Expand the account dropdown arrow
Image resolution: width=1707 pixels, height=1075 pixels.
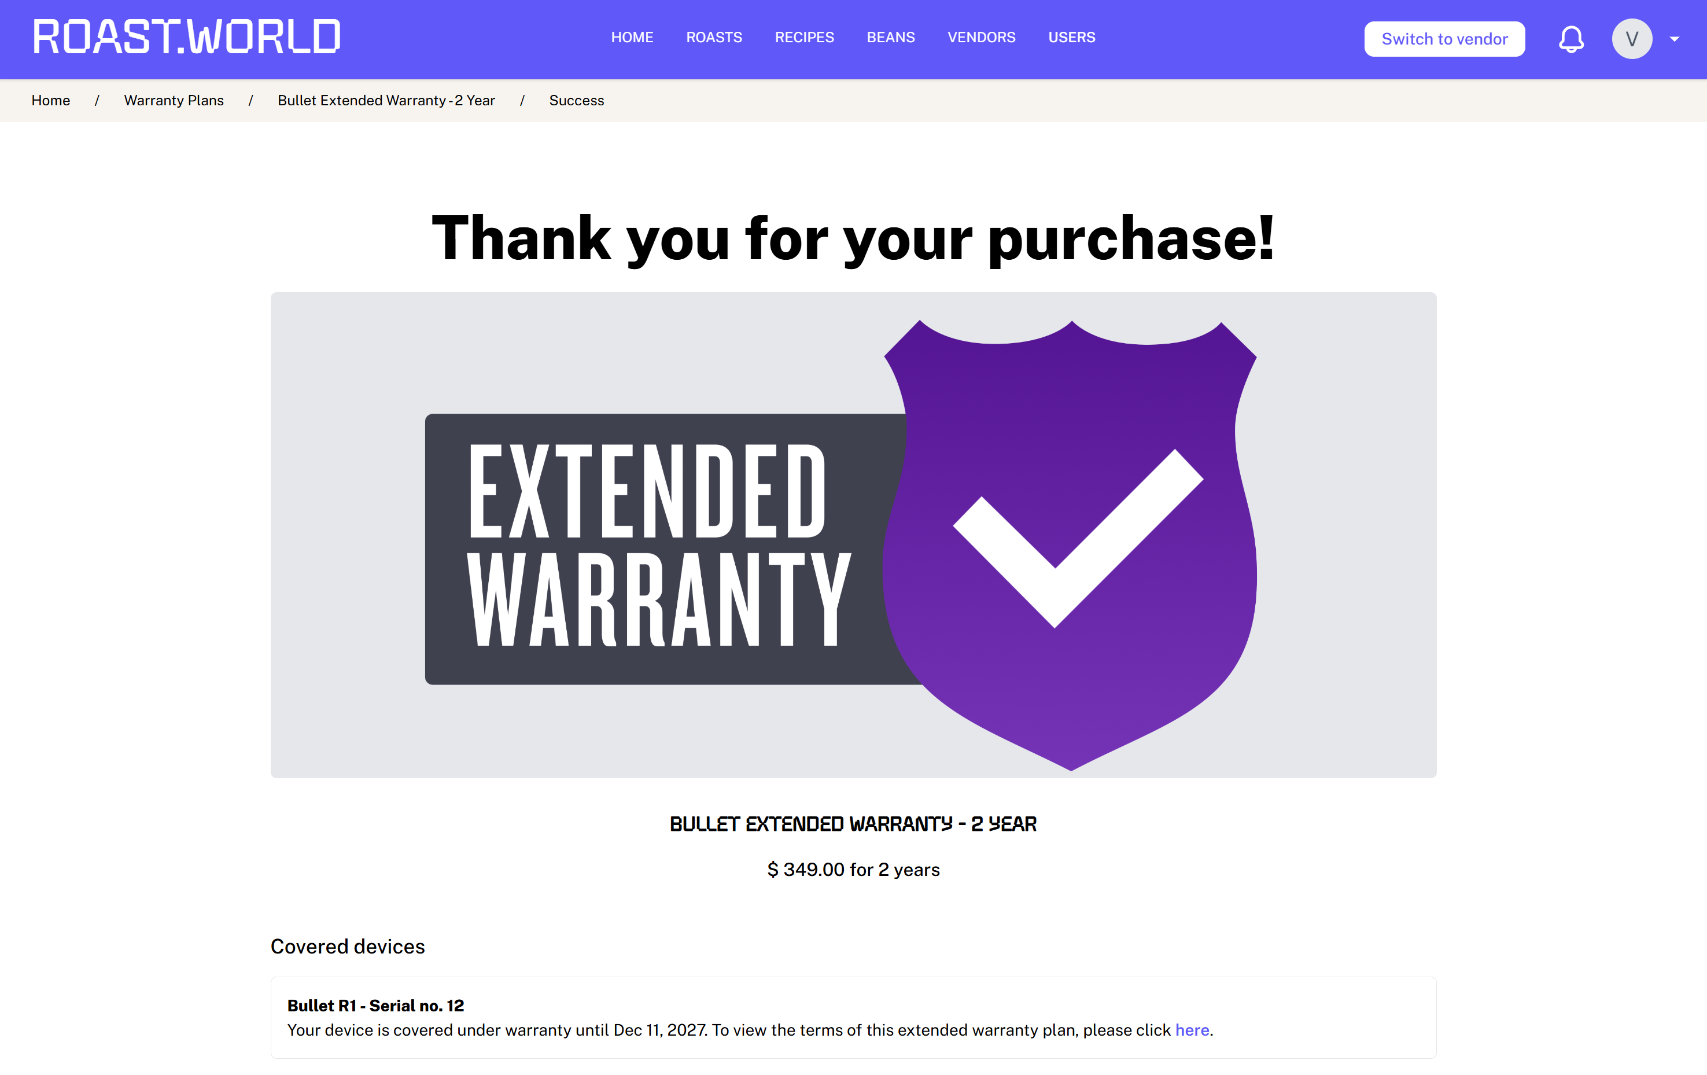(1675, 40)
